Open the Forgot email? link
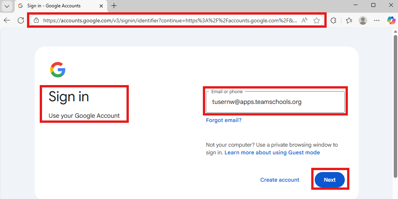398x199 pixels. [224, 120]
